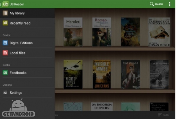
Task: Open Anna Karenina book cover
Action: 130,74
